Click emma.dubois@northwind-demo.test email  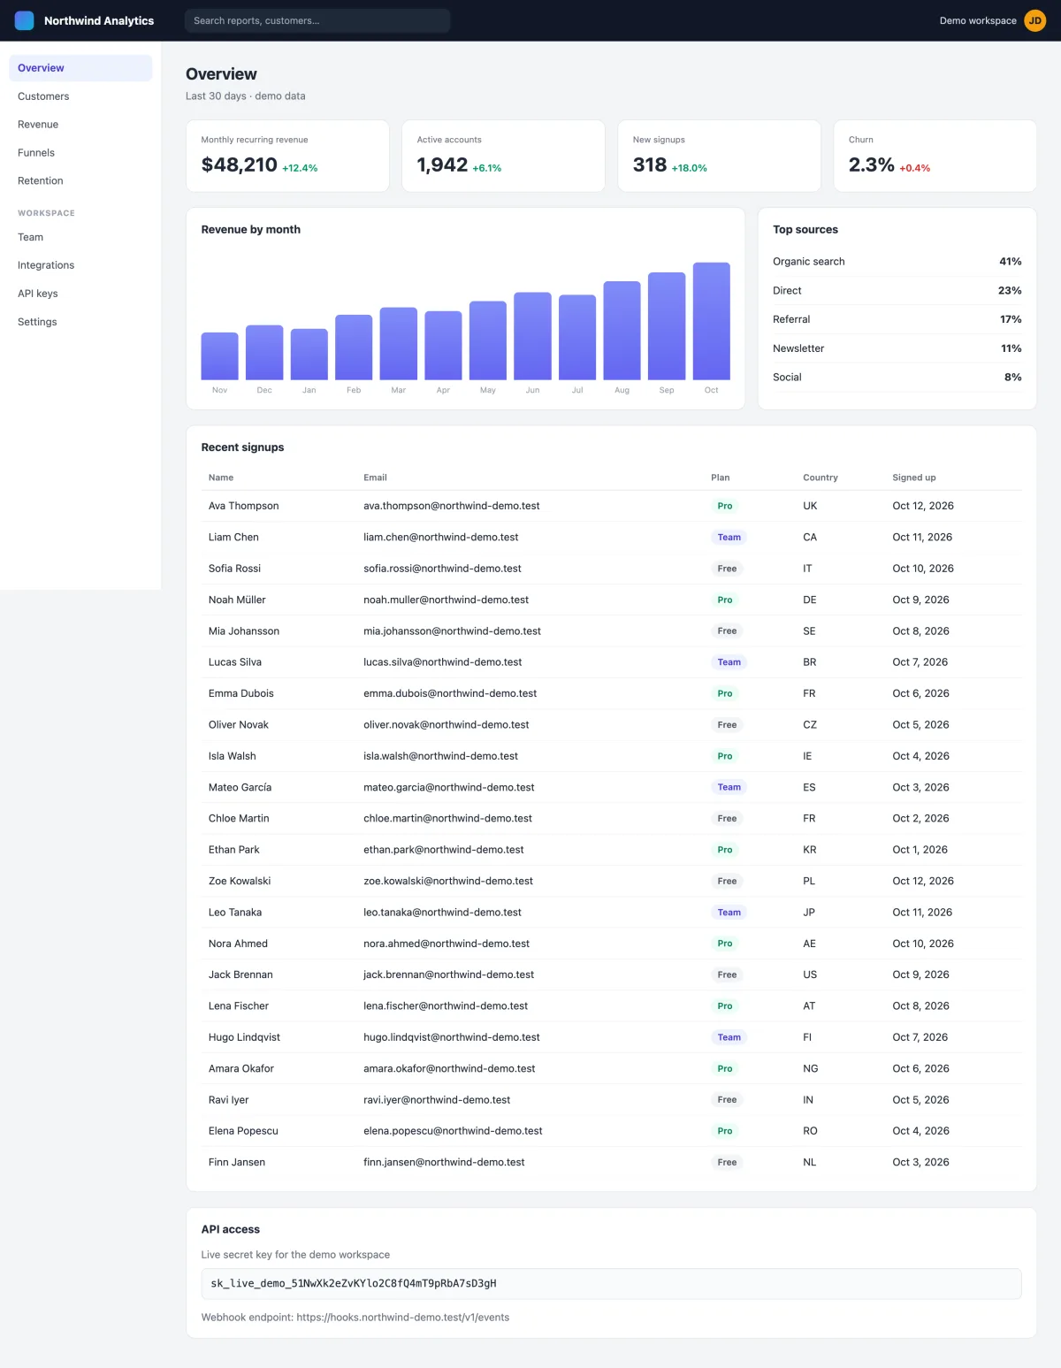point(450,693)
